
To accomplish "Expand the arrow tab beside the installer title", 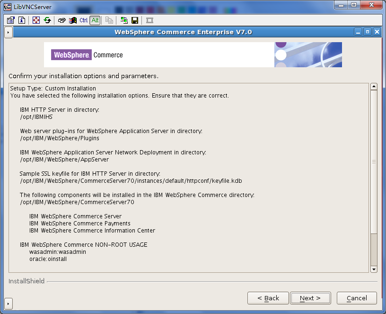I will pyautogui.click(x=9, y=32).
